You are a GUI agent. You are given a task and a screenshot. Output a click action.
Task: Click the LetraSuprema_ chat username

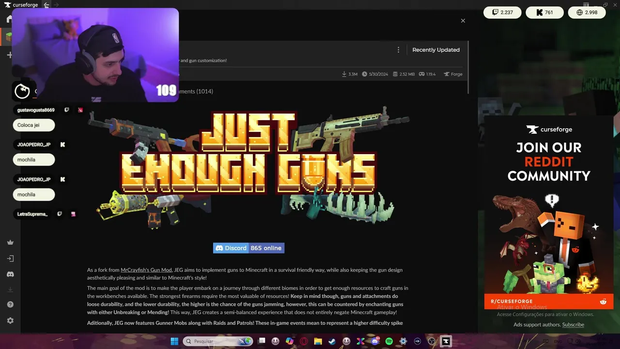point(32,214)
